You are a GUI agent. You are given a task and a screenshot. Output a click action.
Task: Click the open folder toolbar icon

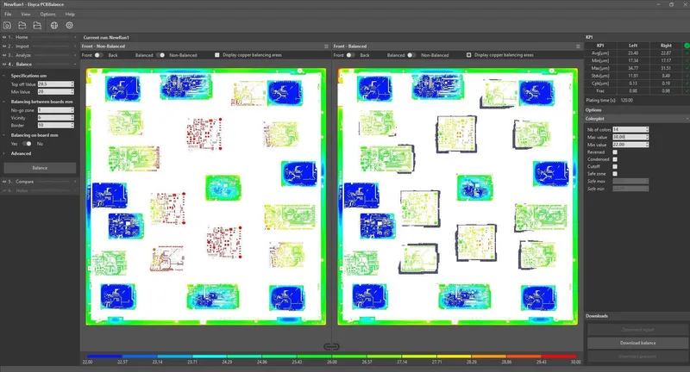[x=22, y=26]
